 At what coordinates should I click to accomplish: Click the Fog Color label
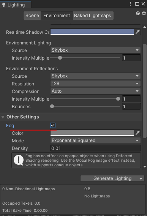pos(17,133)
